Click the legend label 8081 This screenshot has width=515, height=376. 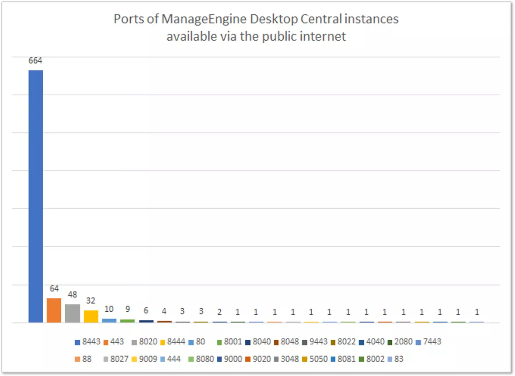pos(347,359)
